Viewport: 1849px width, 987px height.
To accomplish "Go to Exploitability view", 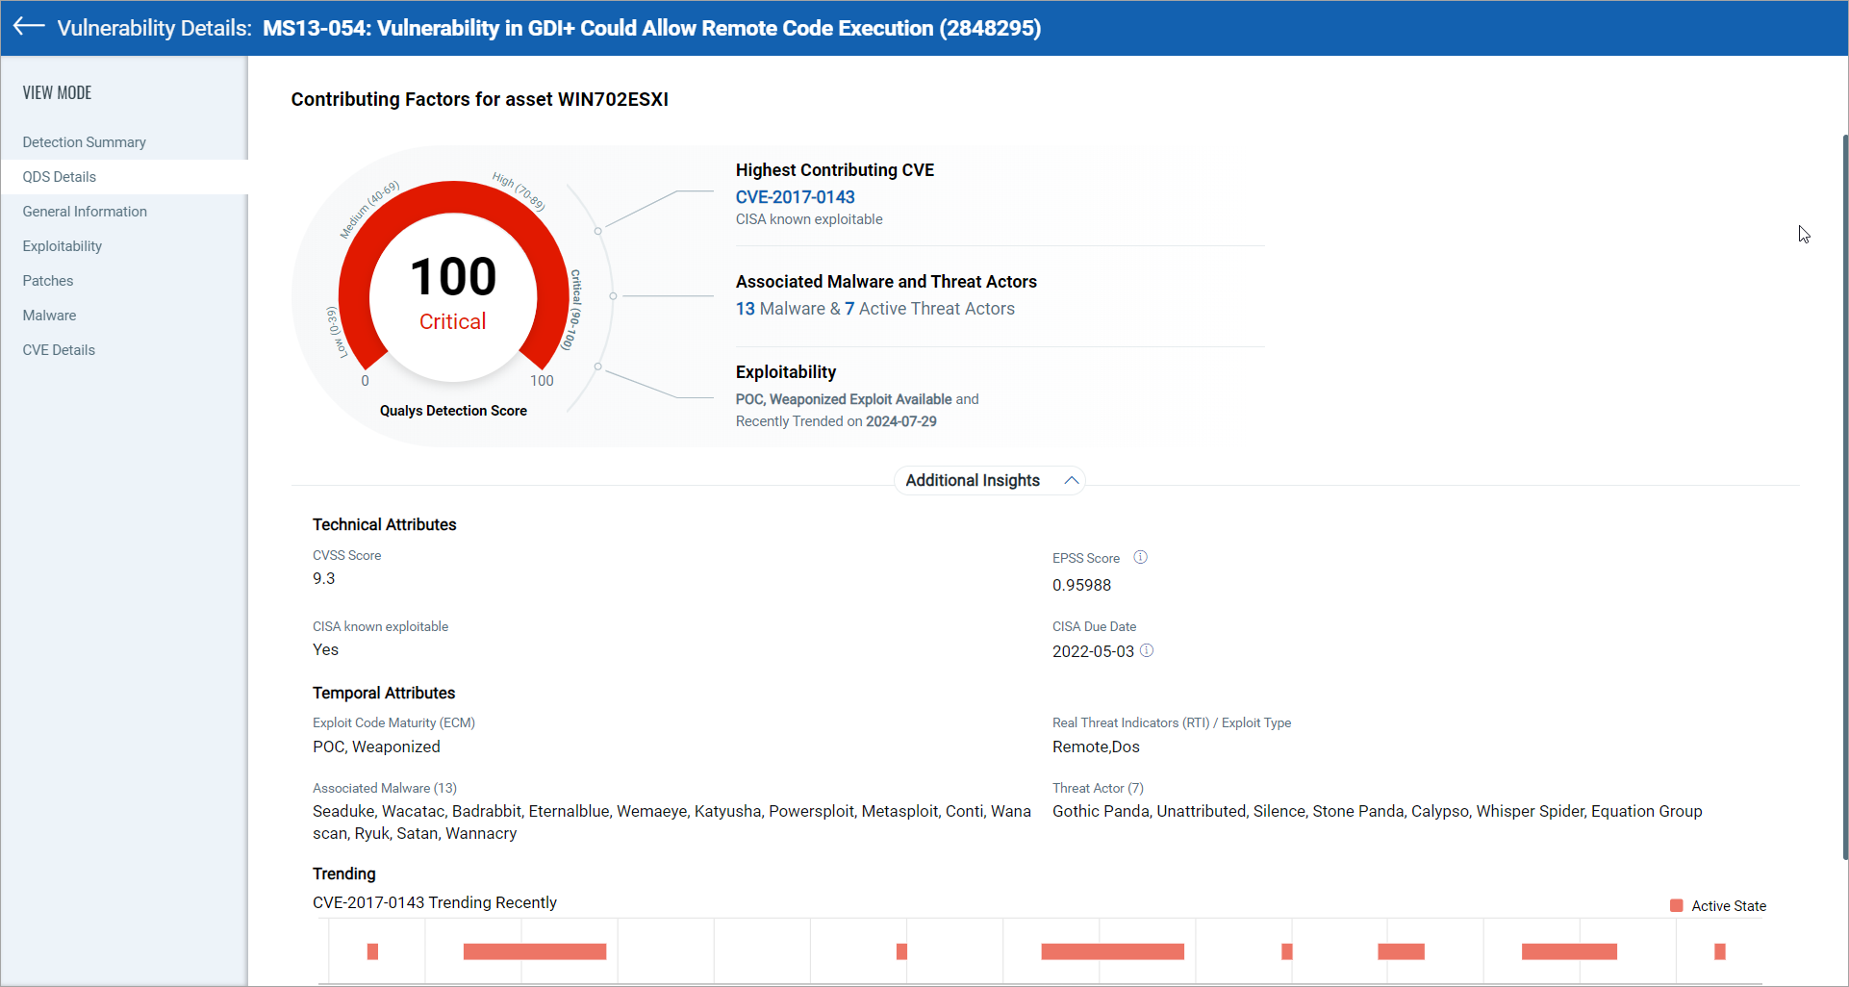I will (63, 246).
